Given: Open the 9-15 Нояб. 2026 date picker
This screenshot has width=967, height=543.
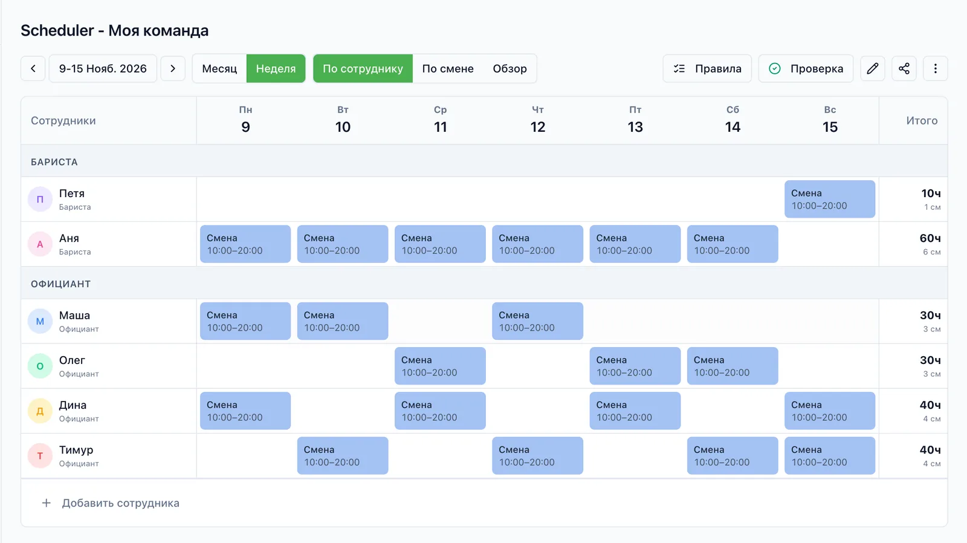Looking at the screenshot, I should 103,68.
